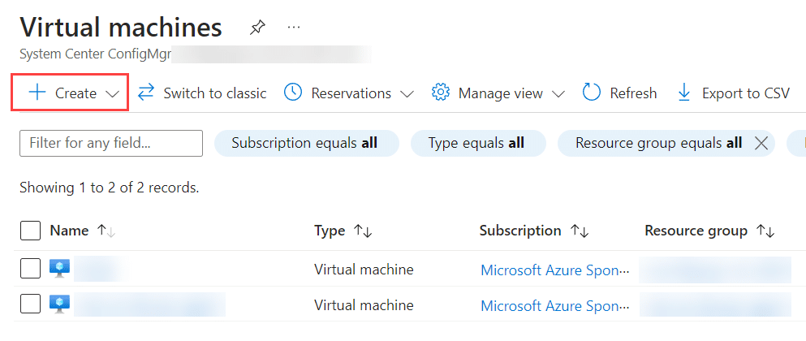Open first row's Microsoft Azure Sponsorship link
806x341 pixels.
554,270
